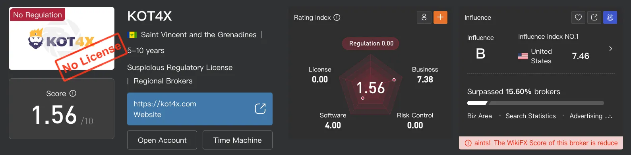This screenshot has width=631, height=155.
Task: Click the Open Account button
Action: point(162,140)
